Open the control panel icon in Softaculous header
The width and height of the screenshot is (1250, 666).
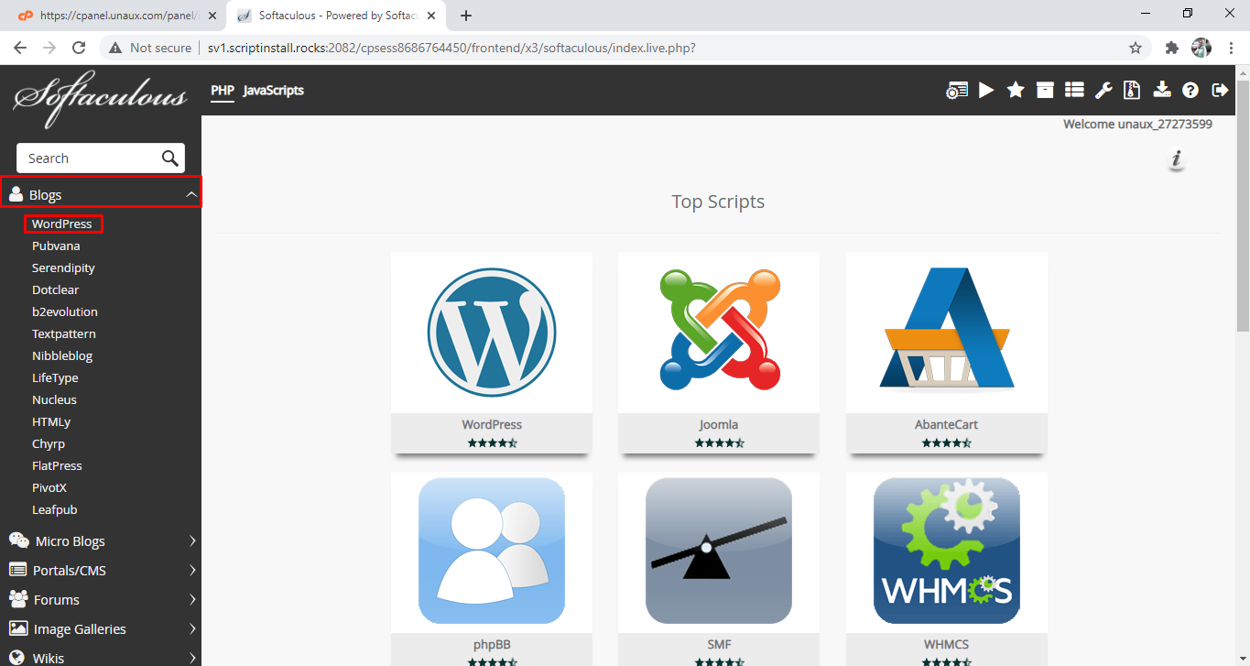(957, 90)
